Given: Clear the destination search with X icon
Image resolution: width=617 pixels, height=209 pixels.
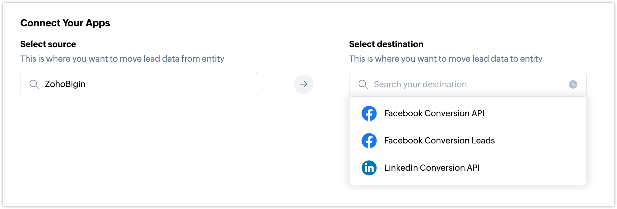Looking at the screenshot, I should click(573, 84).
